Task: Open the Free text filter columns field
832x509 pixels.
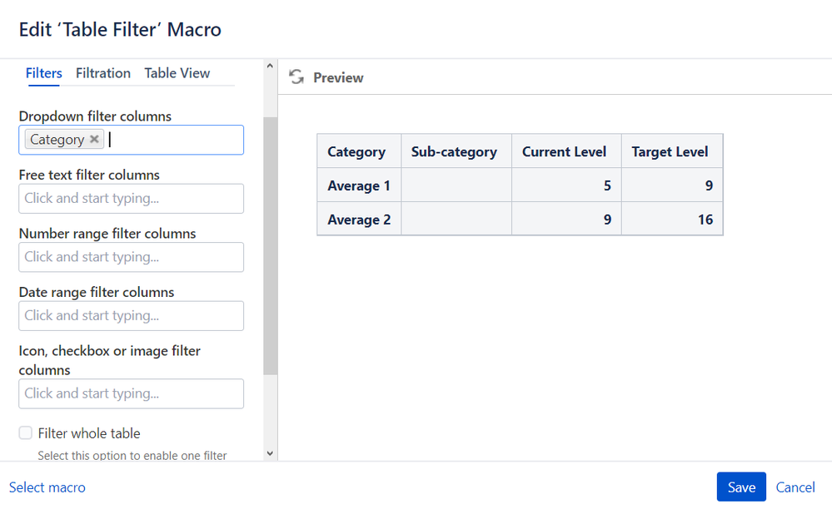Action: coord(131,199)
